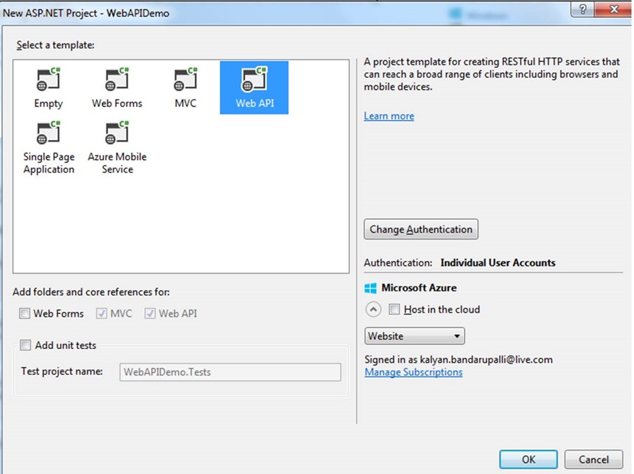This screenshot has height=474, width=634.
Task: Click 'Select a template:' label
Action: click(55, 45)
